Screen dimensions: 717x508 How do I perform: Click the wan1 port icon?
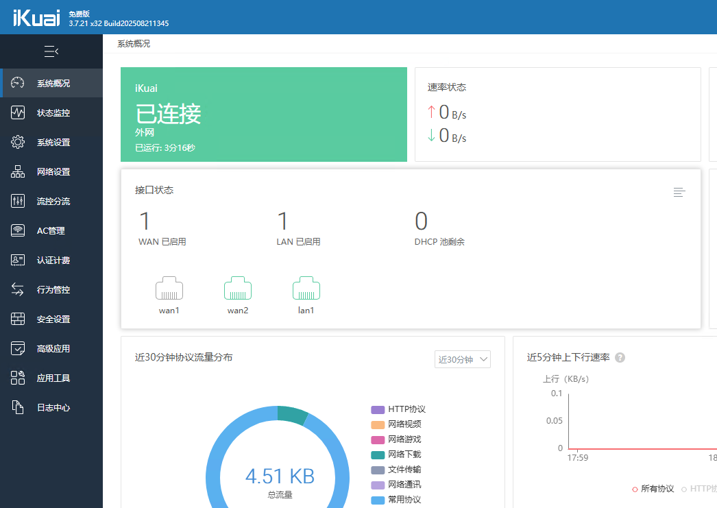pos(169,288)
